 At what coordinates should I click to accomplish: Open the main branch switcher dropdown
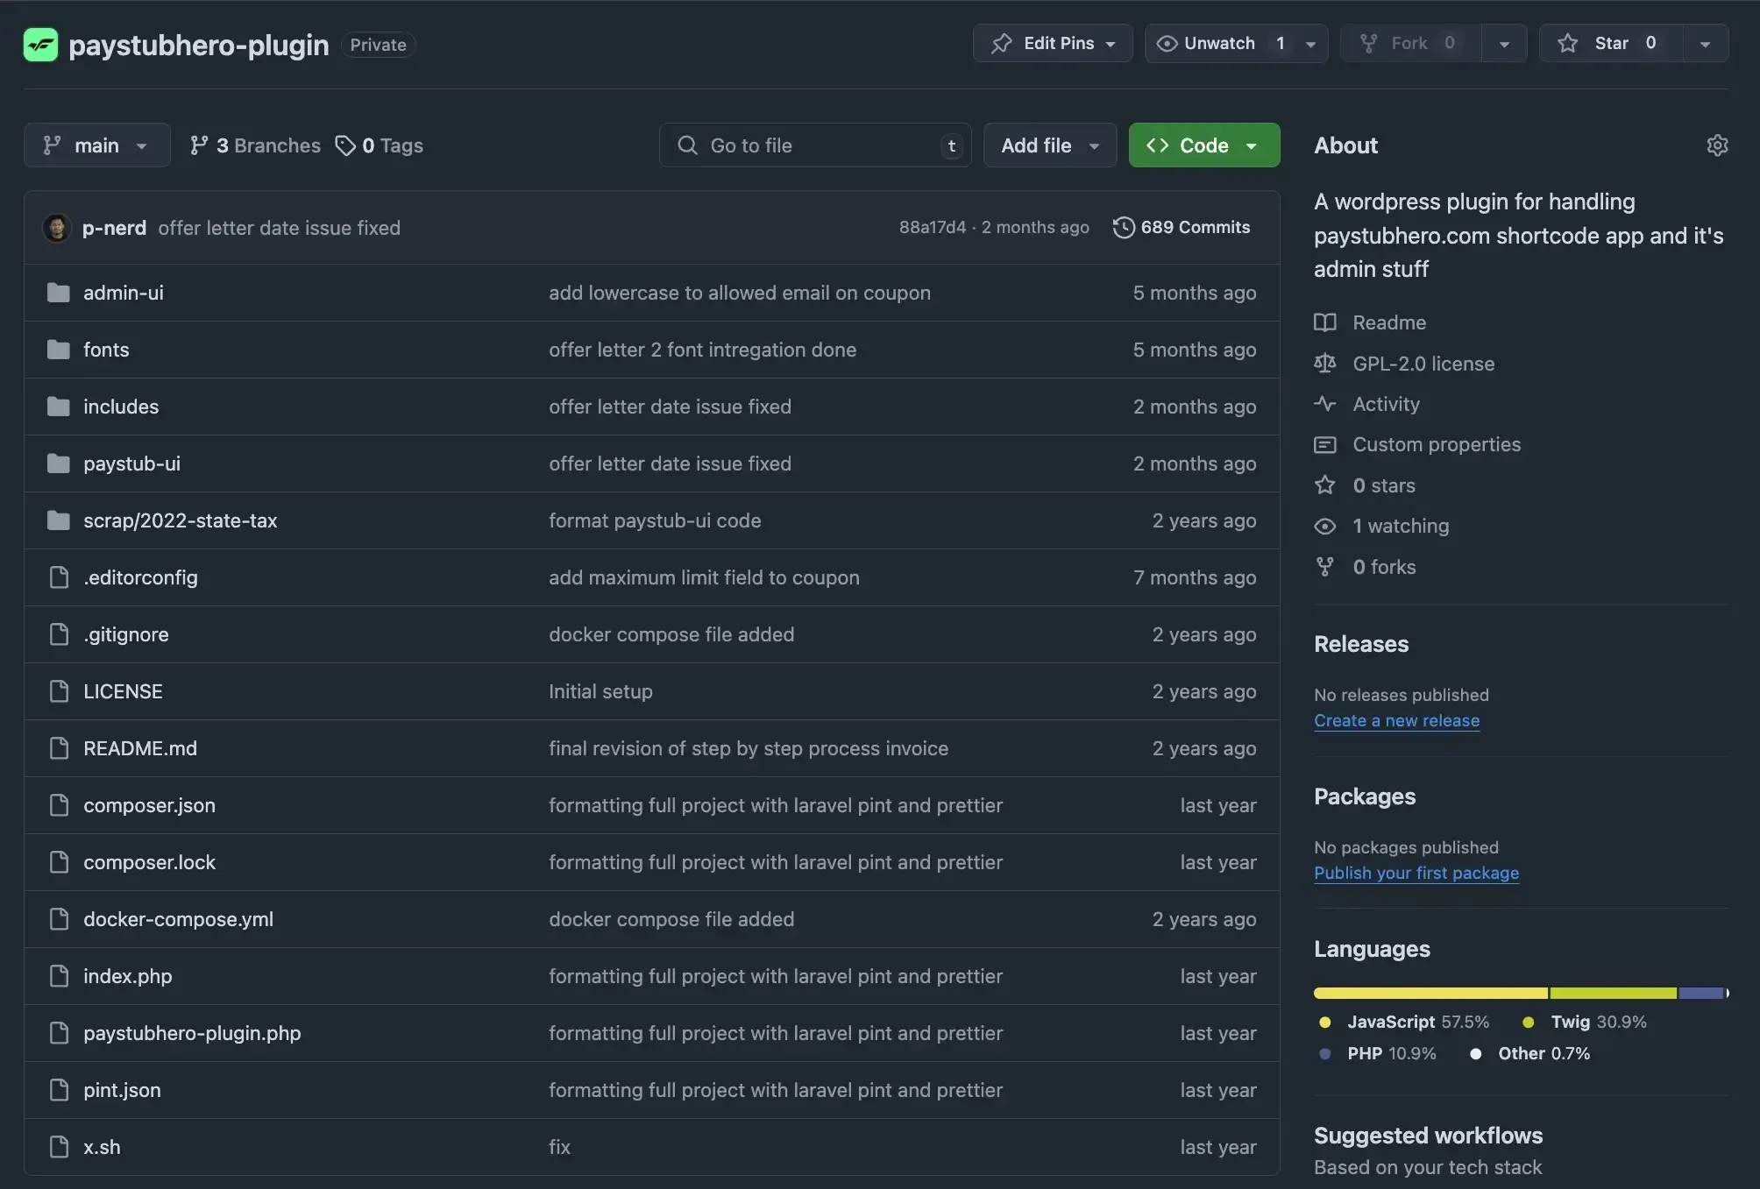click(97, 145)
